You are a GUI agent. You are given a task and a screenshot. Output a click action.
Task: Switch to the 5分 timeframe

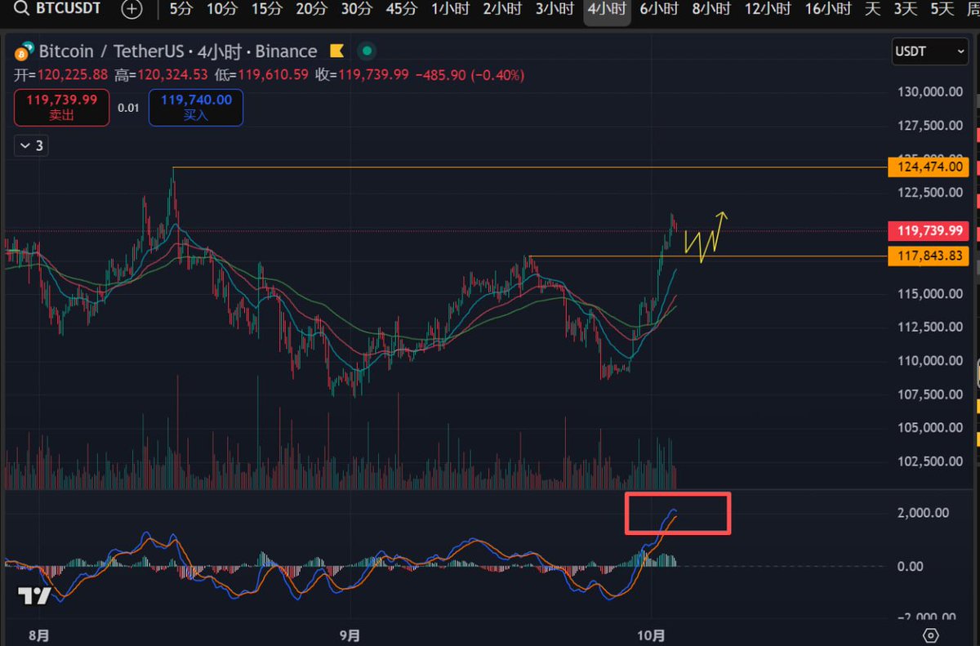[x=180, y=10]
